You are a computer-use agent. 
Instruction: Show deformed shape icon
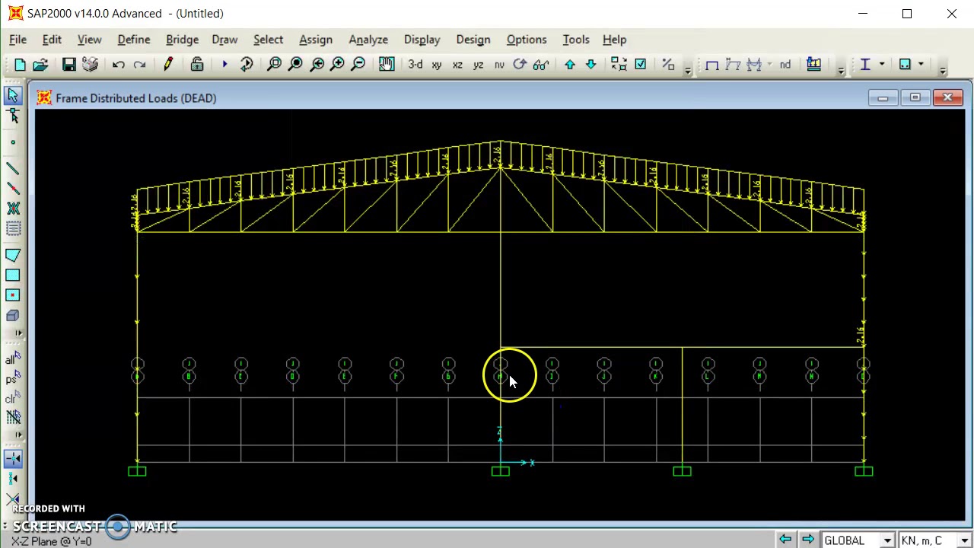[x=734, y=65]
